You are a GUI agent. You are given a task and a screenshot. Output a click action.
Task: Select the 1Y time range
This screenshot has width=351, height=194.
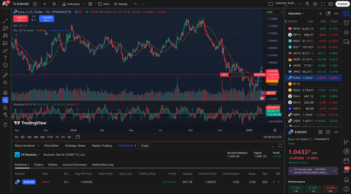click(x=57, y=137)
